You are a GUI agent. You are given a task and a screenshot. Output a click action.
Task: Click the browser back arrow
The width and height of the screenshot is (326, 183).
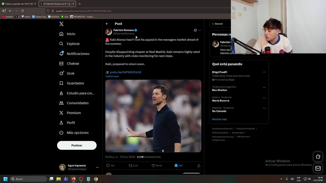pyautogui.click(x=10, y=11)
